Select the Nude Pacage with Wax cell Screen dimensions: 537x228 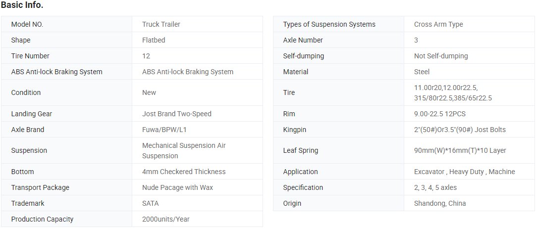pos(197,187)
